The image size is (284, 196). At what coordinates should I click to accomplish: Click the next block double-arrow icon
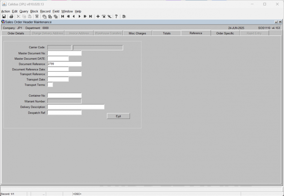coord(85,16)
